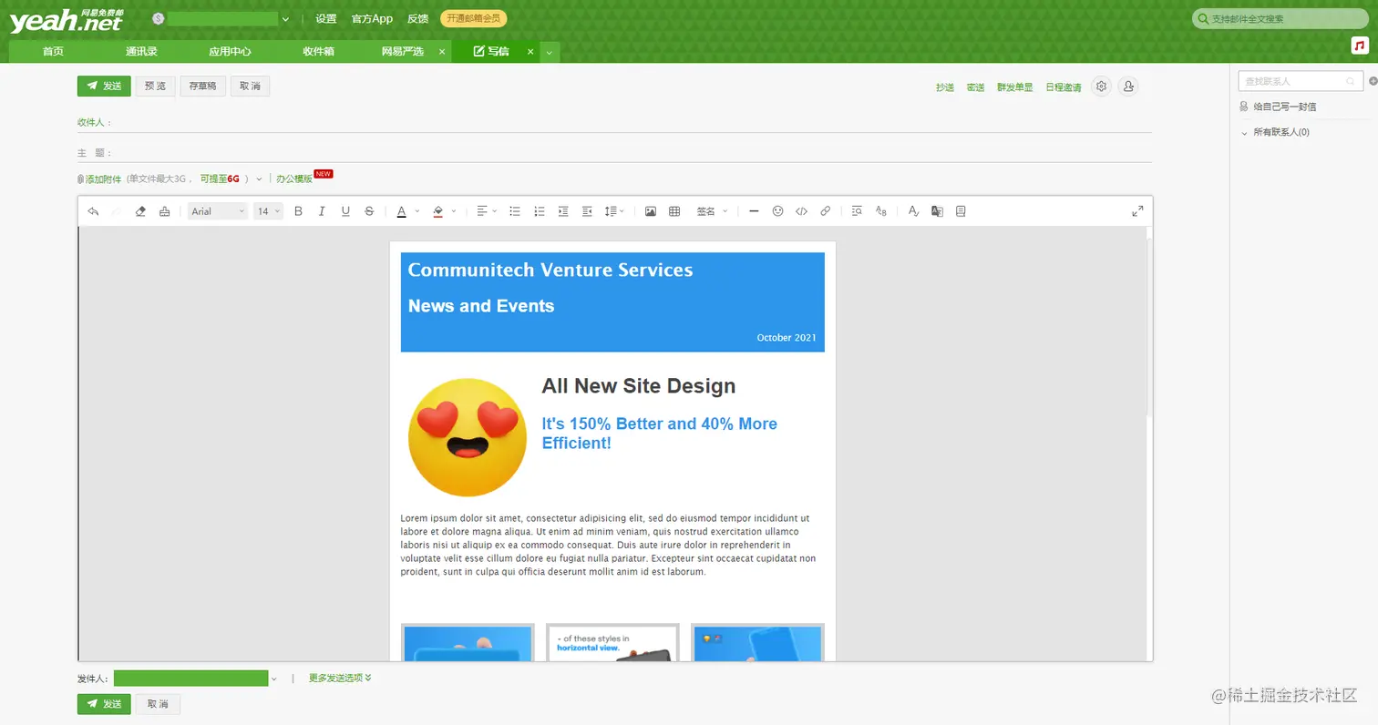
Task: Switch to the 通讯录 tab
Action: (141, 52)
